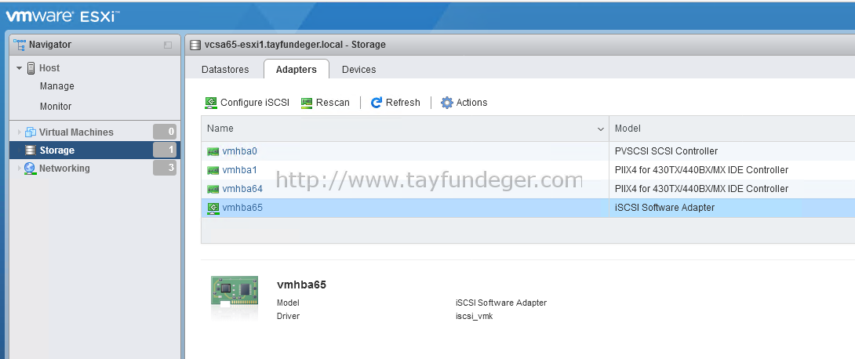The width and height of the screenshot is (855, 359).
Task: Click the Networking count badge 3
Action: pos(165,168)
